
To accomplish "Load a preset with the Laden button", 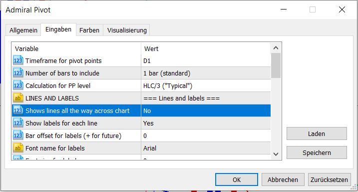I will tap(317, 133).
